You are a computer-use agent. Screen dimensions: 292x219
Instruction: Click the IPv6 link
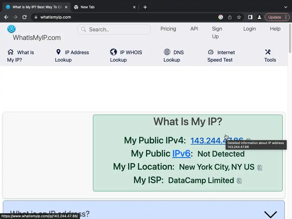coord(181,154)
